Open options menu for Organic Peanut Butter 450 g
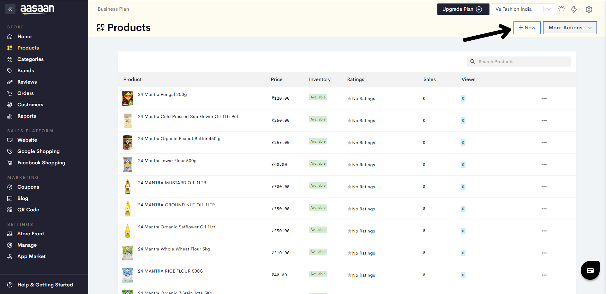Screen dimensions: 606x294 544,143
